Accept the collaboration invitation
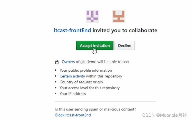Image resolution: width=191 pixels, height=120 pixels. (x=95, y=46)
